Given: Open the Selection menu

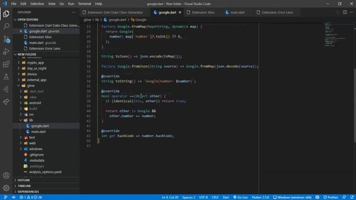Looking at the screenshot, I should 37,4.
